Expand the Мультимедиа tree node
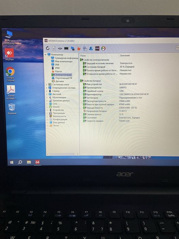This screenshot has height=239, width=179. tap(47, 97)
